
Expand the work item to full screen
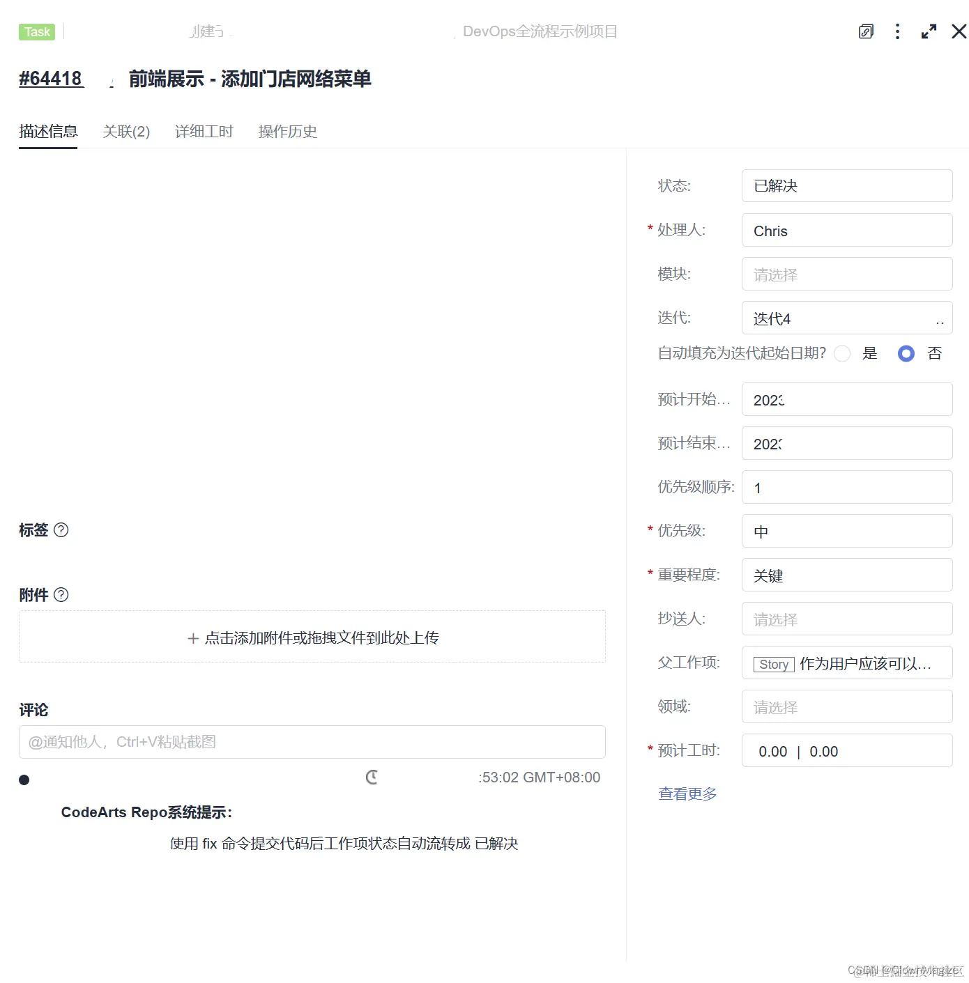click(x=929, y=31)
